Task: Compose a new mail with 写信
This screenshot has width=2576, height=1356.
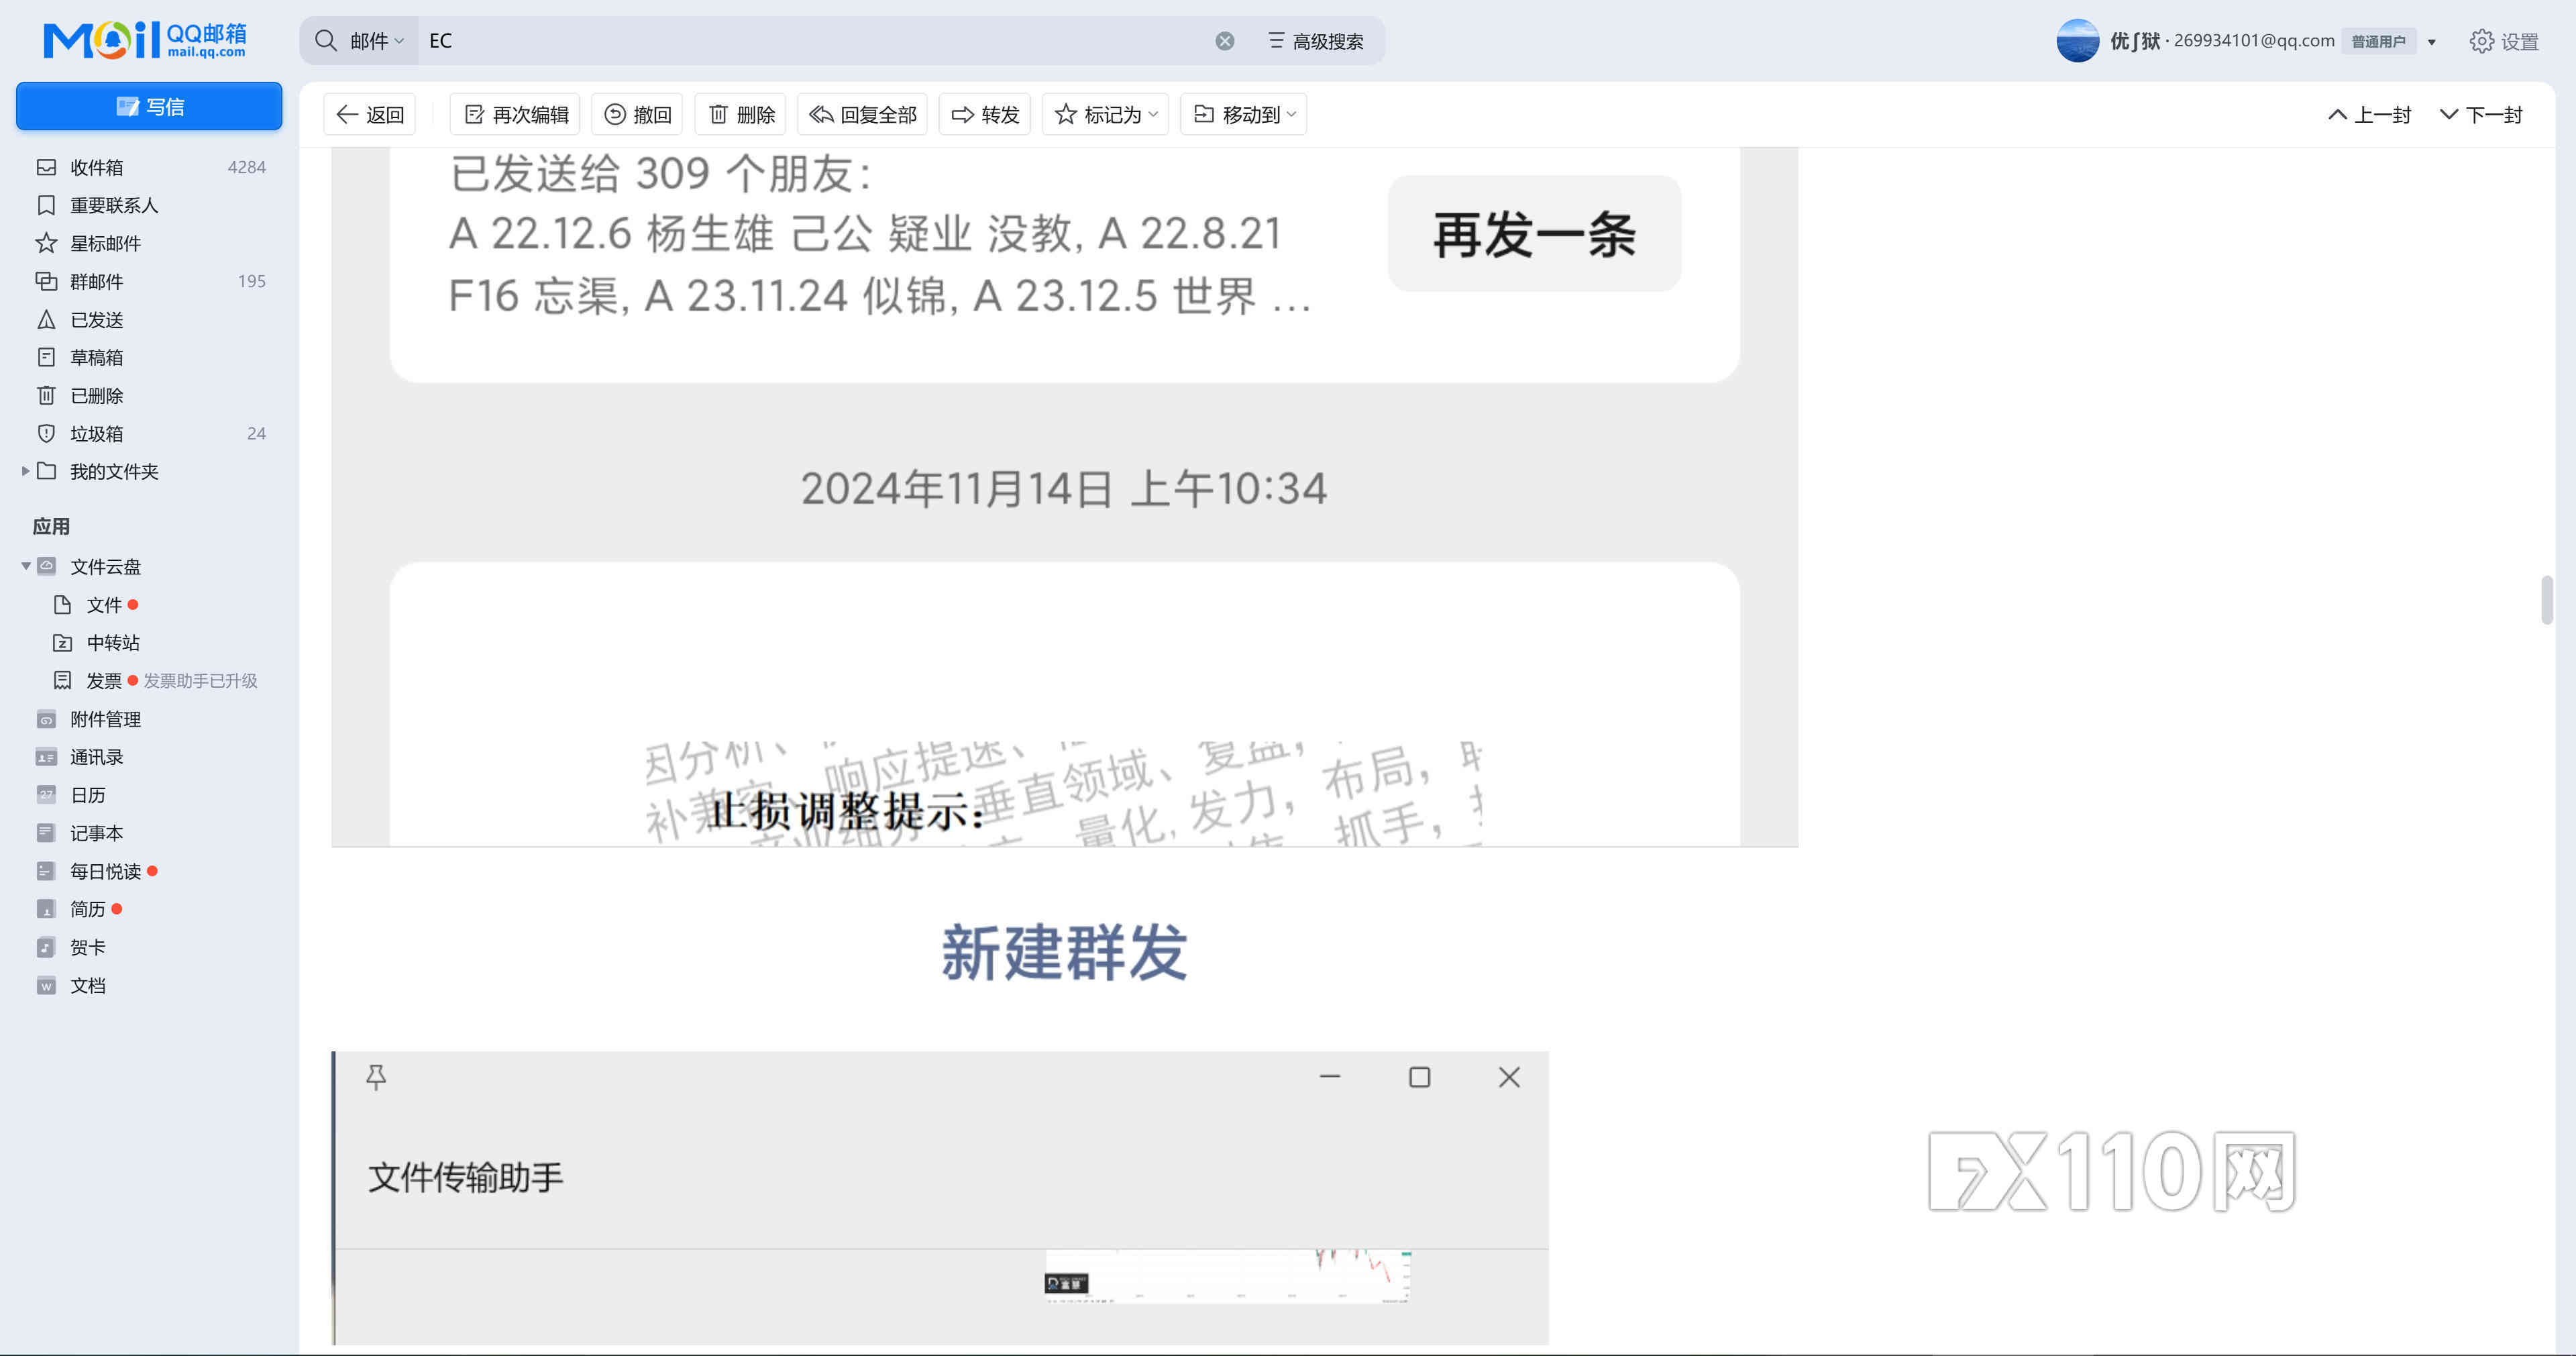Action: pyautogui.click(x=149, y=106)
